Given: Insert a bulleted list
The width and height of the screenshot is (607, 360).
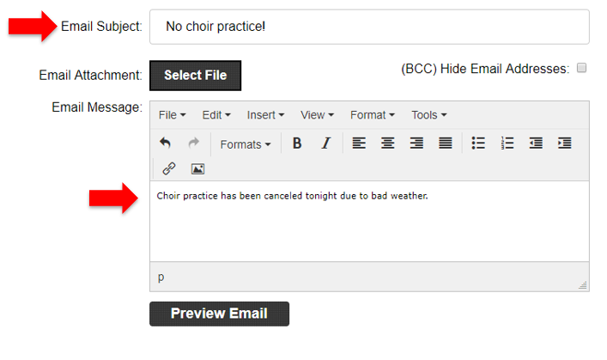Looking at the screenshot, I should pos(478,143).
